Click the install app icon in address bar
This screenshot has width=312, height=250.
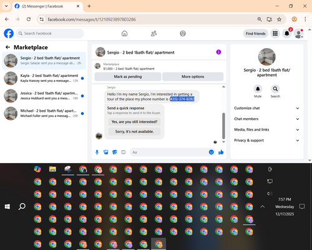[270, 19]
